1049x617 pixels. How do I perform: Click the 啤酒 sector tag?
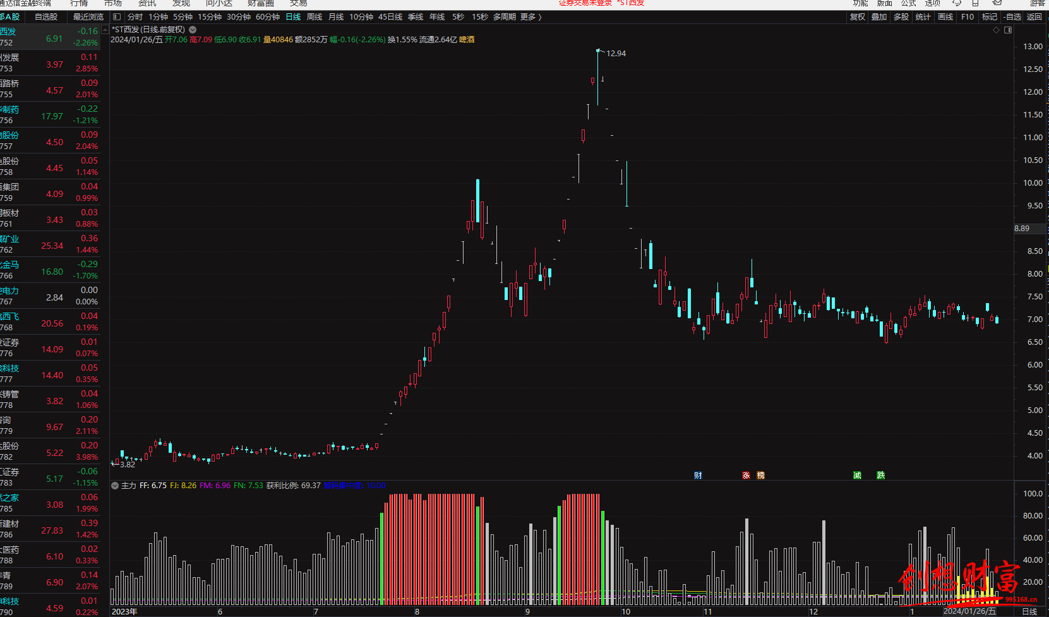[467, 40]
